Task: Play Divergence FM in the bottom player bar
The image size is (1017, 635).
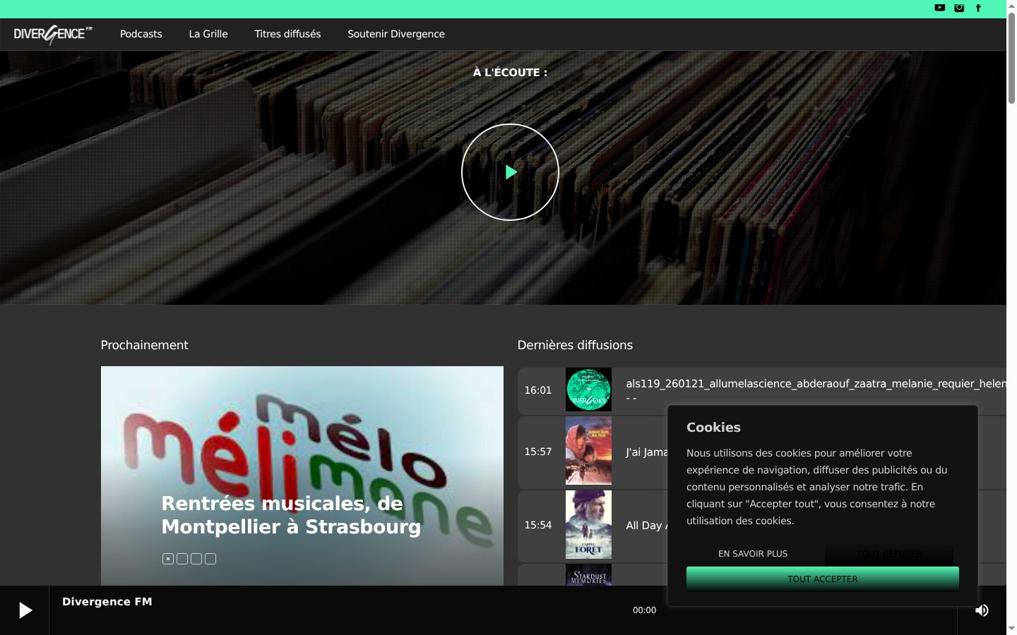Action: pos(25,610)
